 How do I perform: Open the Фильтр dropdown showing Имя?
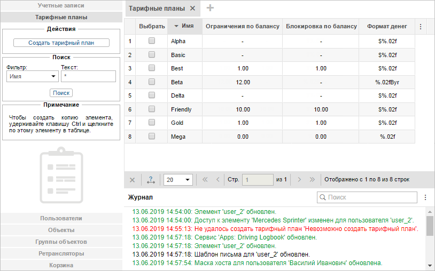(33, 76)
